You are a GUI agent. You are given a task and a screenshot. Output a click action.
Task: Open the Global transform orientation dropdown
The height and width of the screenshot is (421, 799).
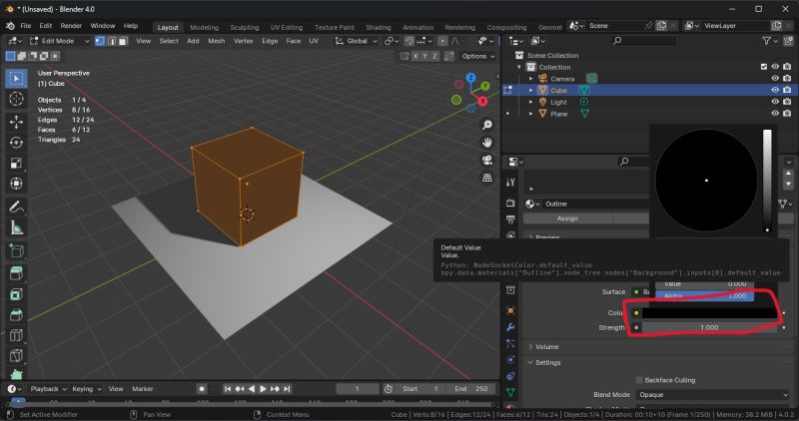pos(357,41)
